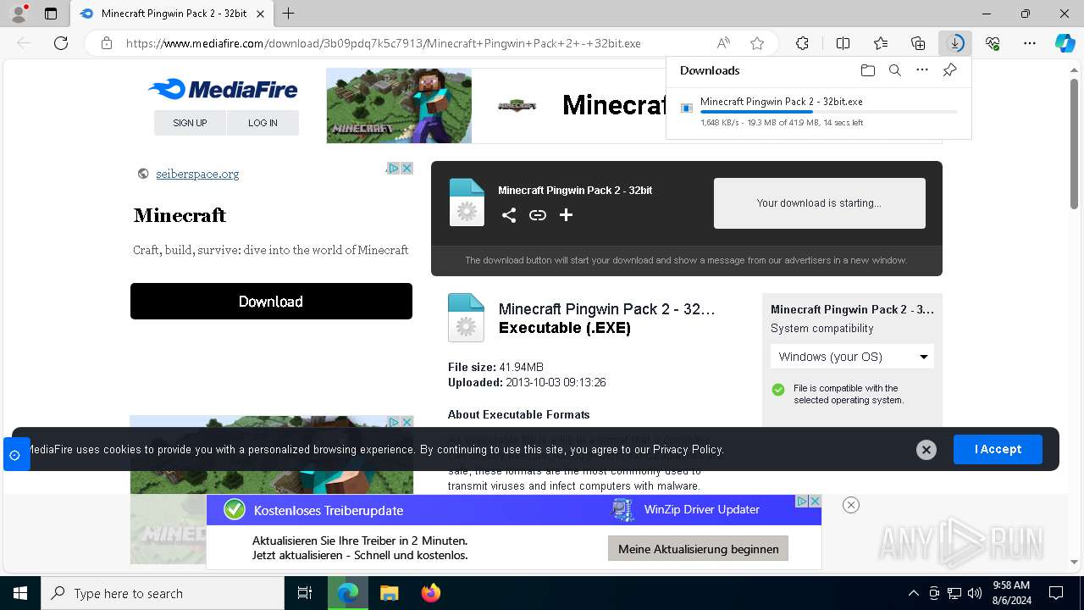Open Edge Settings and more menu
Screen dimensions: 1084x610
click(x=1030, y=43)
